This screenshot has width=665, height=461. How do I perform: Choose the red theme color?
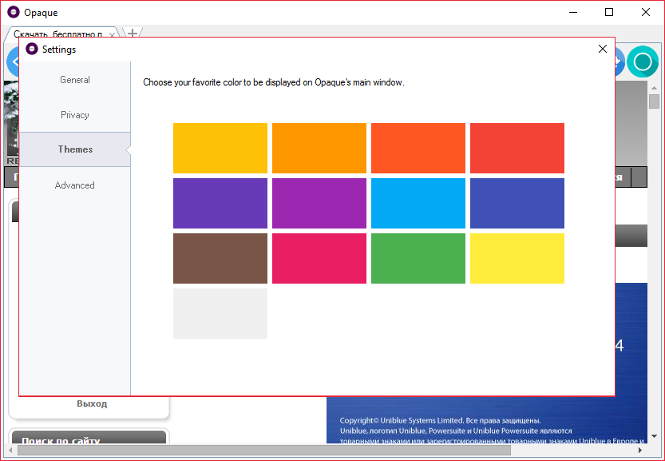(x=517, y=148)
